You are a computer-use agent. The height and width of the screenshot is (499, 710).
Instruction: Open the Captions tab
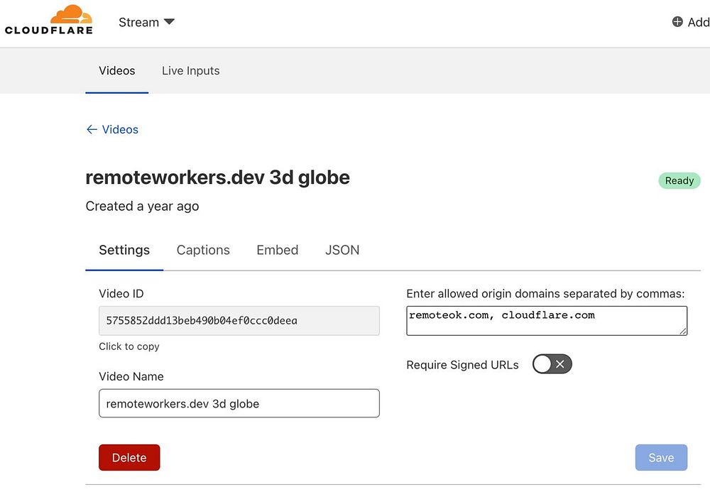click(203, 250)
